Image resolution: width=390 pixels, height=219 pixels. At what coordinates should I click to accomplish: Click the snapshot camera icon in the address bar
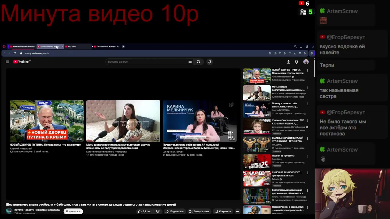point(275,53)
